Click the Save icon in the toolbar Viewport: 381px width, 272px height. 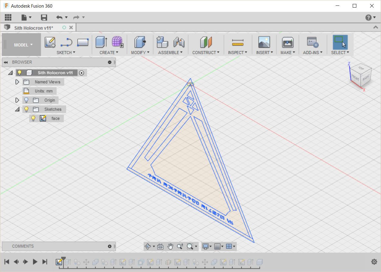tap(44, 17)
